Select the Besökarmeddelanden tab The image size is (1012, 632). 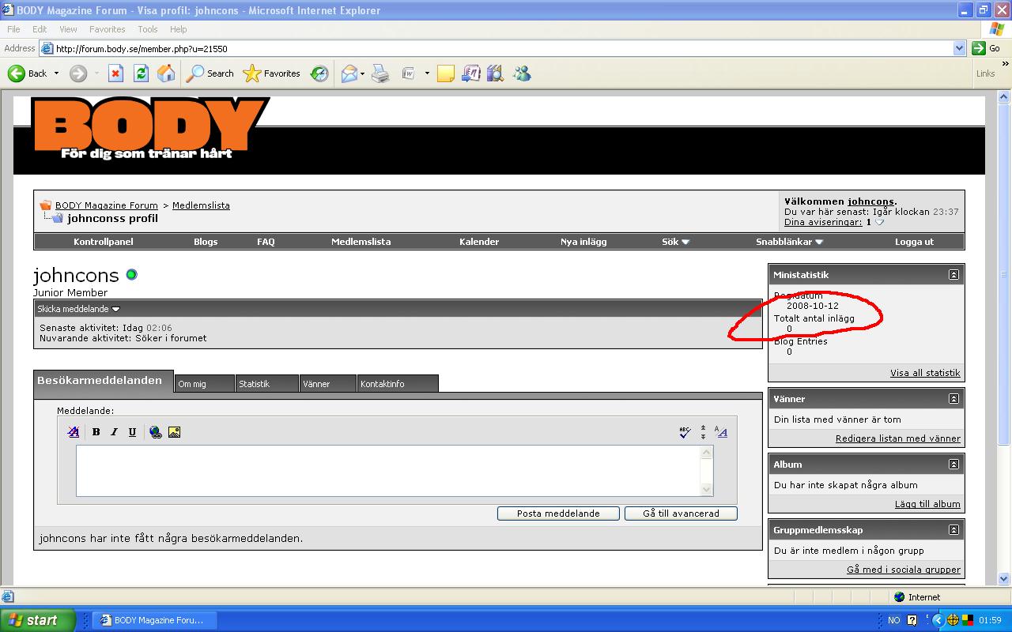[x=103, y=381]
